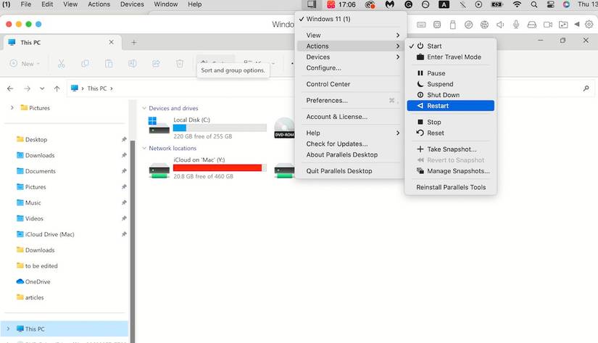Open Manage Snapshots... menu item
Screen dimensions: 598x343
[451, 171]
